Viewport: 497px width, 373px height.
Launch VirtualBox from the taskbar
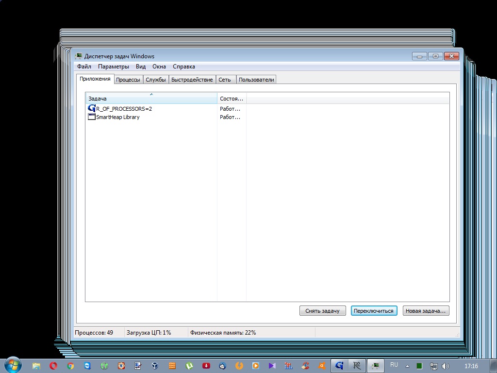[x=155, y=366]
